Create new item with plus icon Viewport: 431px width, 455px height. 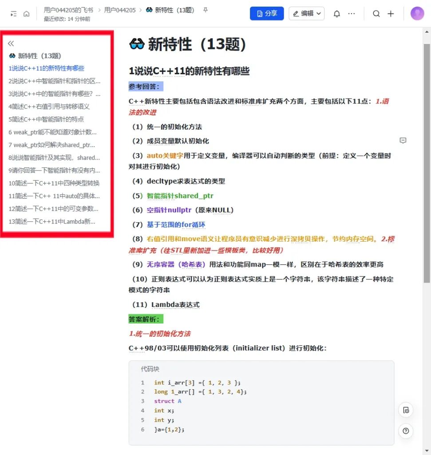point(391,14)
